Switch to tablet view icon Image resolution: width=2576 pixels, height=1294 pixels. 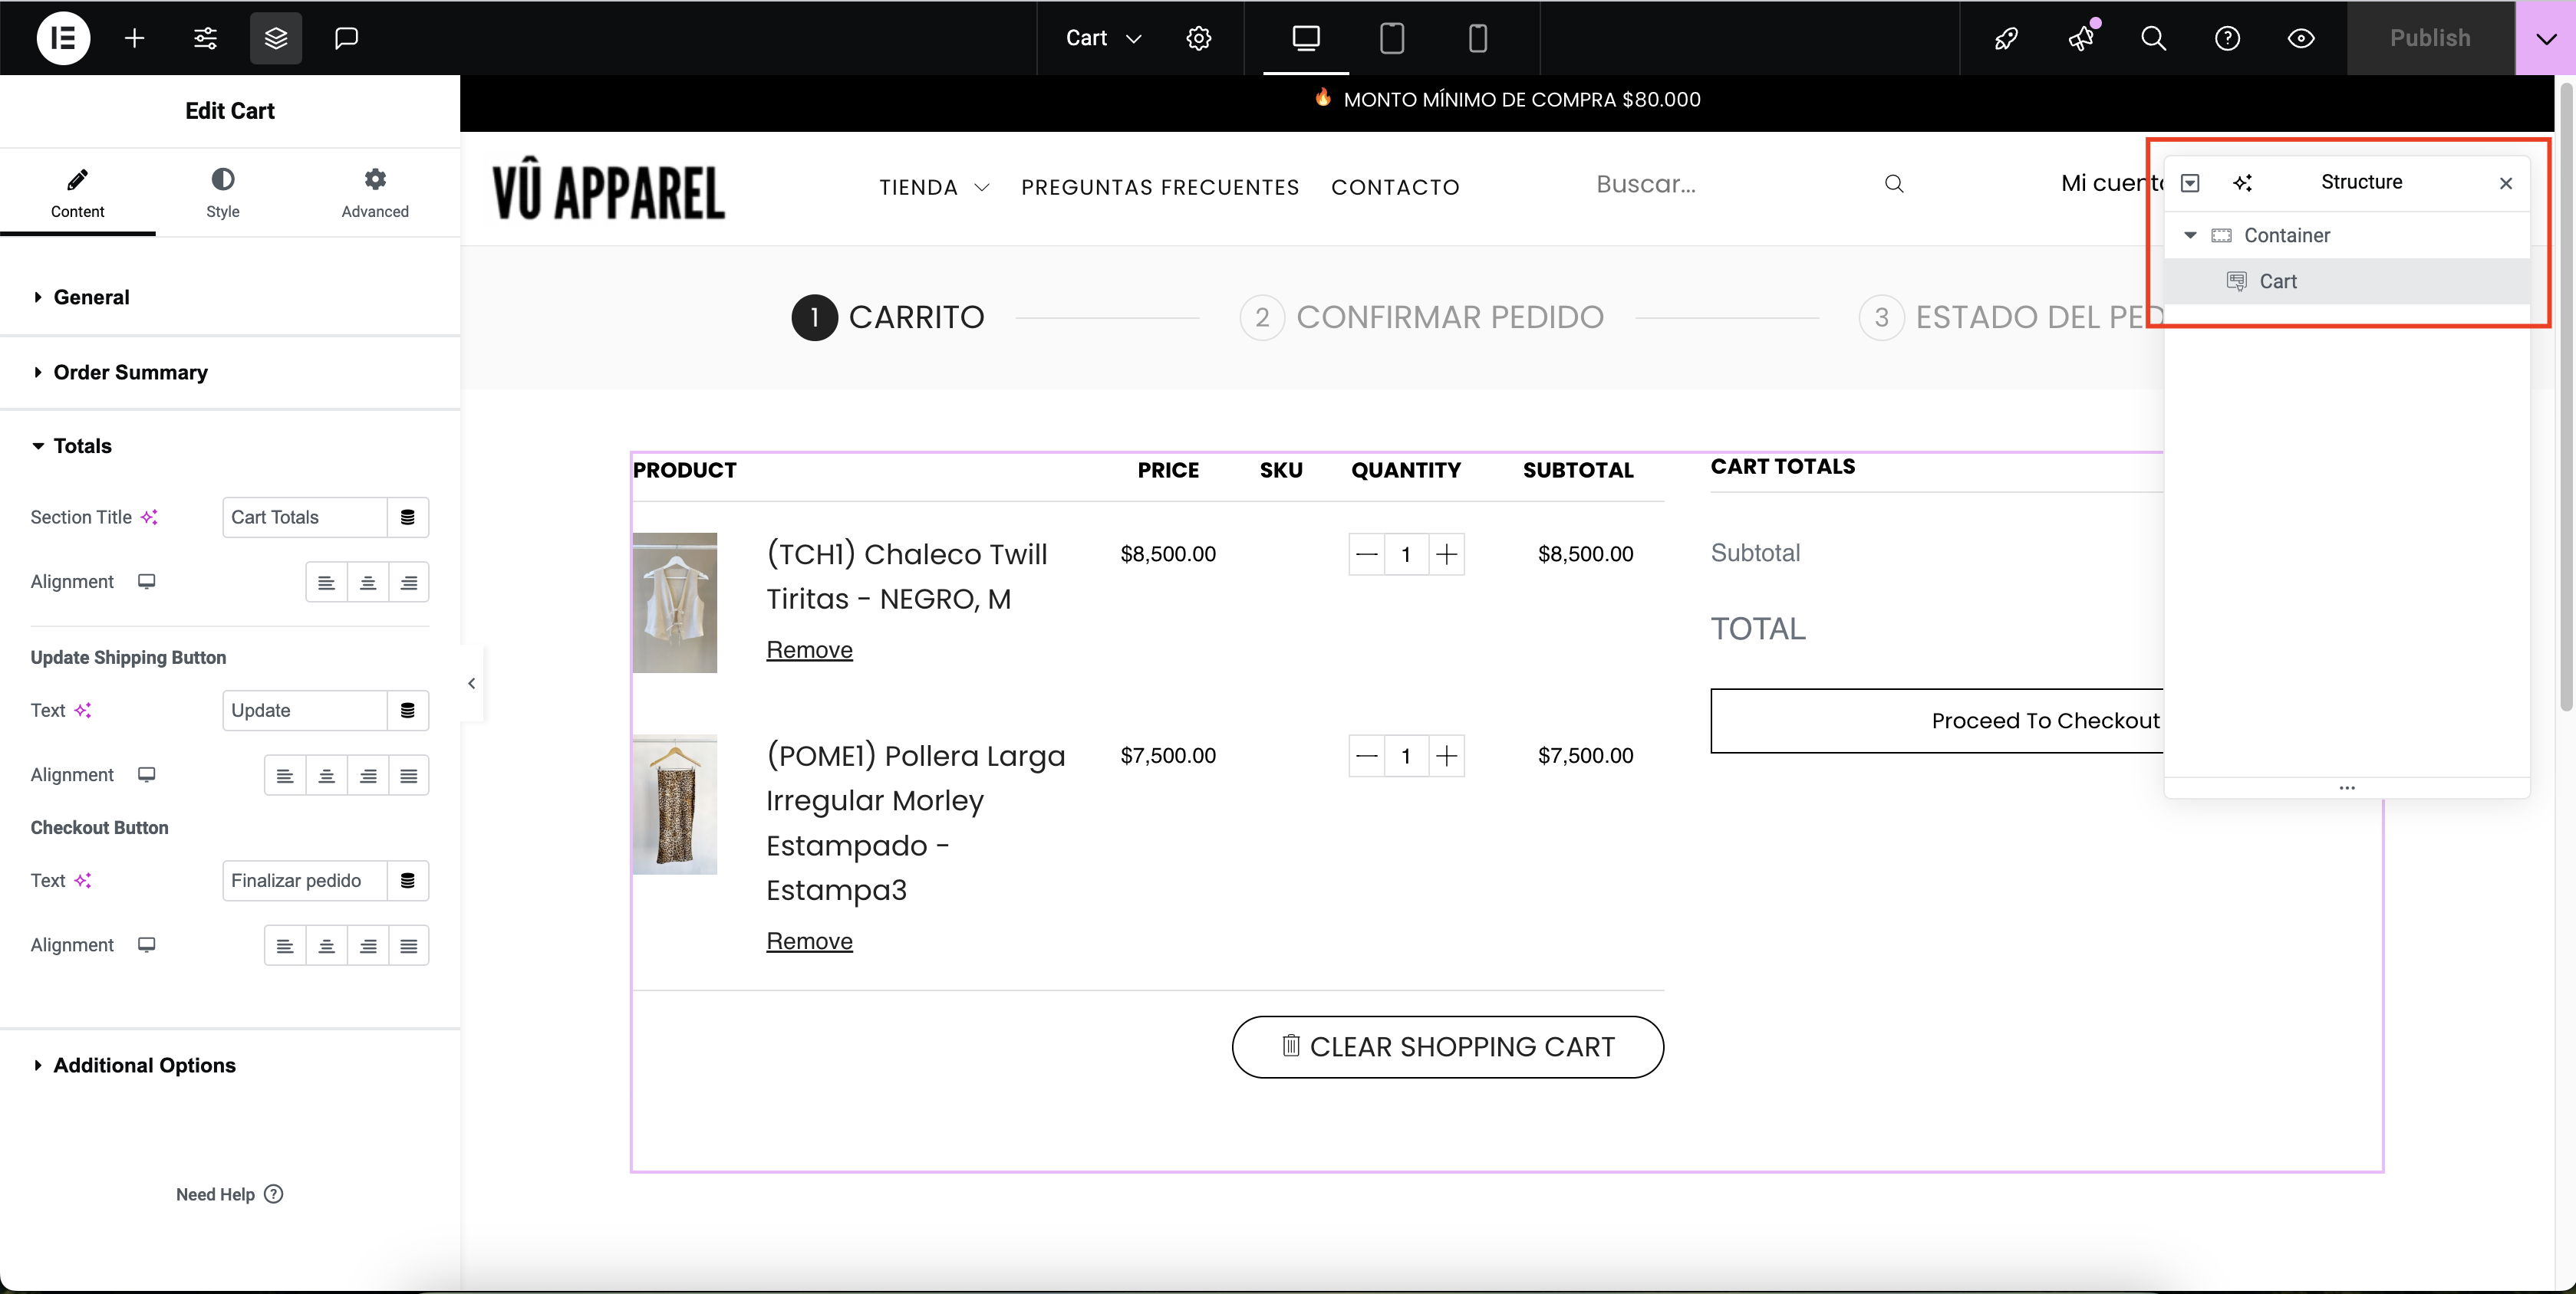click(1392, 38)
